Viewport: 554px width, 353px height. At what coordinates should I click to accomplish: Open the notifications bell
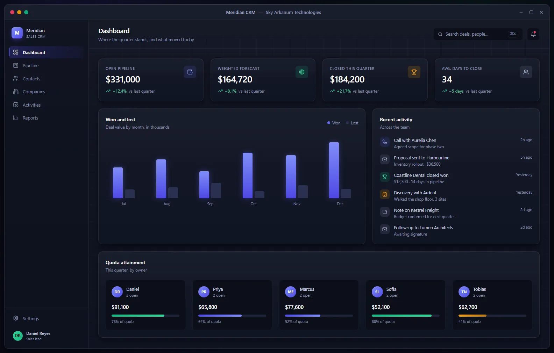click(533, 34)
